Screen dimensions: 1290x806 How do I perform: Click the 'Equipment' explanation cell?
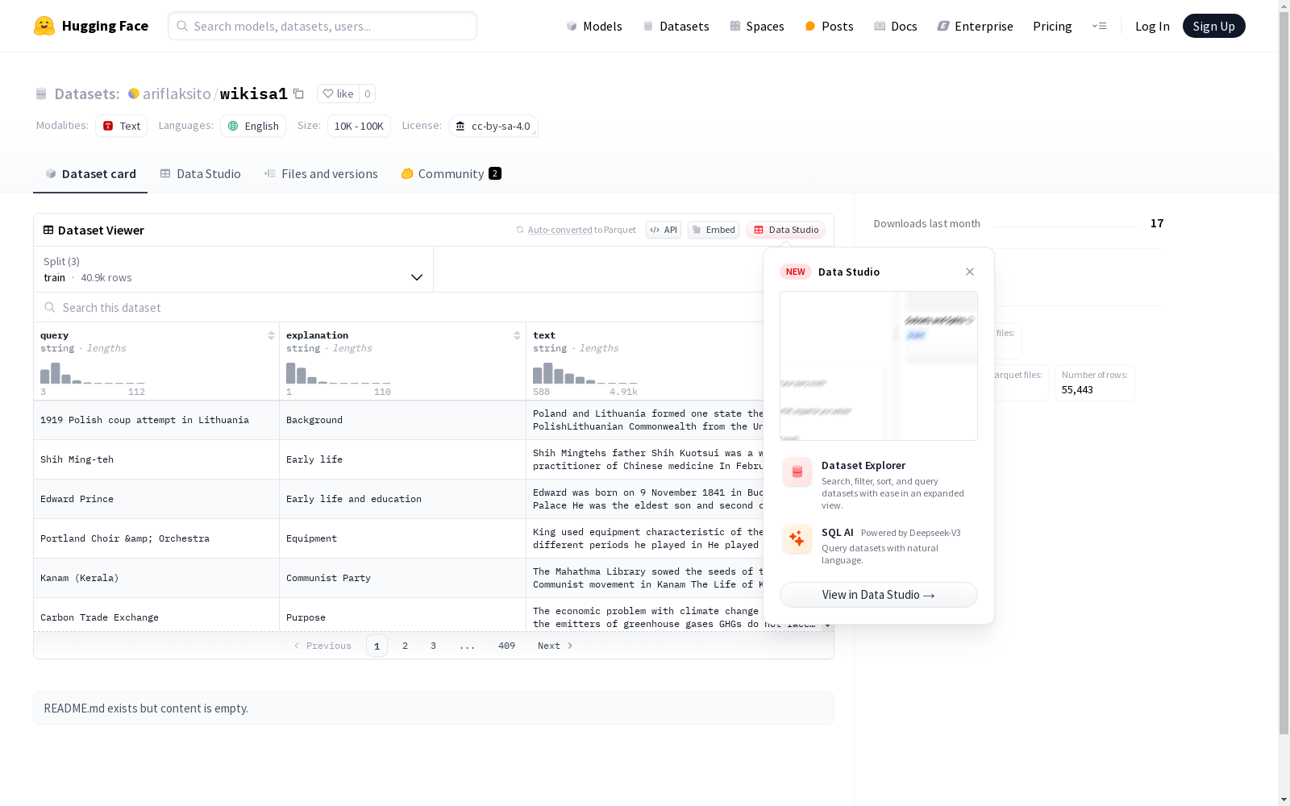click(402, 538)
